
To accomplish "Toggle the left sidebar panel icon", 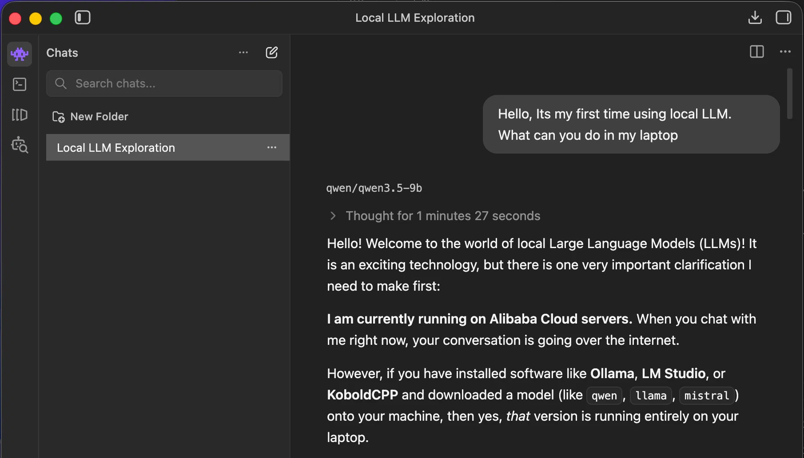I will pyautogui.click(x=83, y=18).
